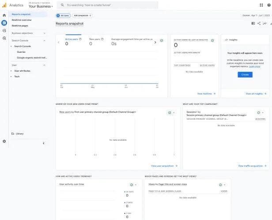Open the customize report columns icon
Image resolution: width=272 pixels, height=220 pixels.
click(x=253, y=23)
